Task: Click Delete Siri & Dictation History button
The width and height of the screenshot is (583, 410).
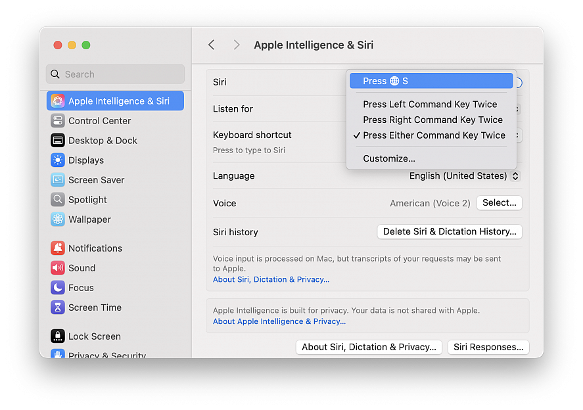Action: coord(450,231)
